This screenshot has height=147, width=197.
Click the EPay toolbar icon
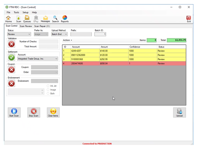[36, 19]
